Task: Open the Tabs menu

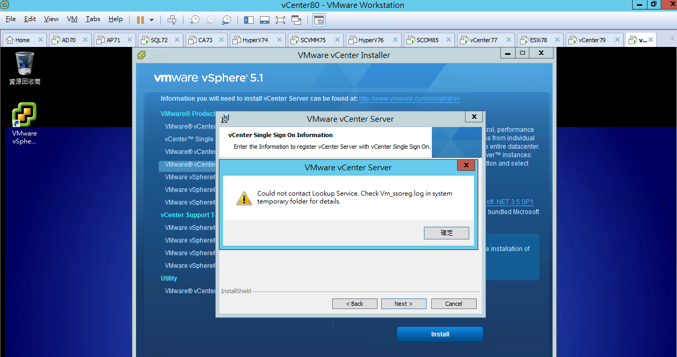Action: click(x=93, y=19)
